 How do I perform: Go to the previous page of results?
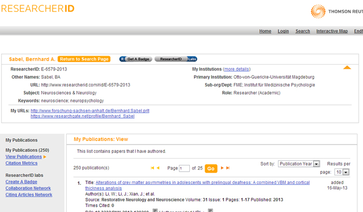(x=158, y=168)
